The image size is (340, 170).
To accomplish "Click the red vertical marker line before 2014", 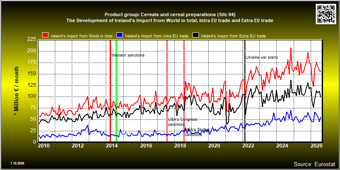I will coord(110,91).
